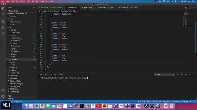Open the editor more actions menu

pyautogui.click(x=194, y=8)
